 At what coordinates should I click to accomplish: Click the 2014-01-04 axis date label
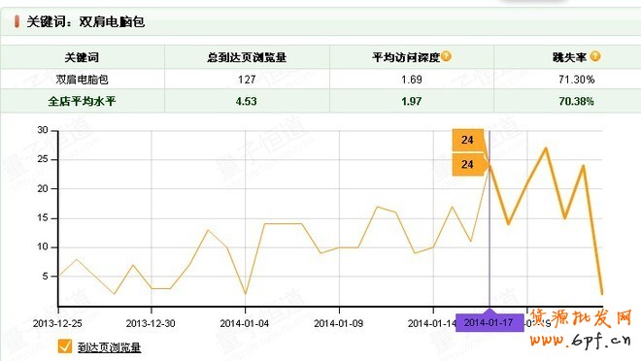(245, 323)
